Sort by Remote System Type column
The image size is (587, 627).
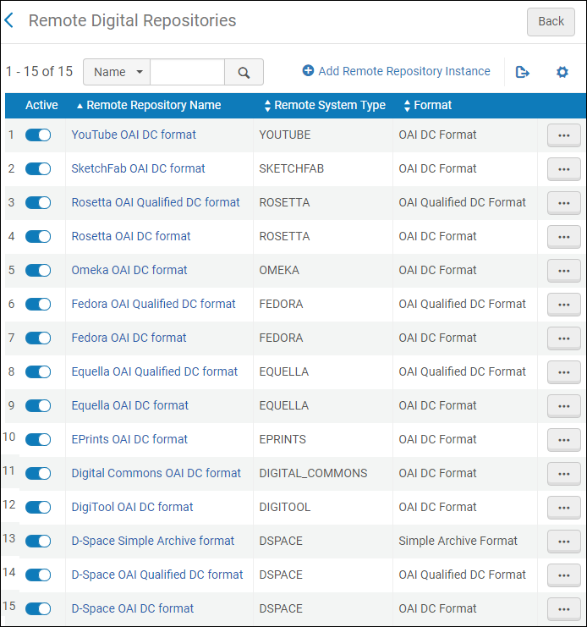tap(325, 105)
